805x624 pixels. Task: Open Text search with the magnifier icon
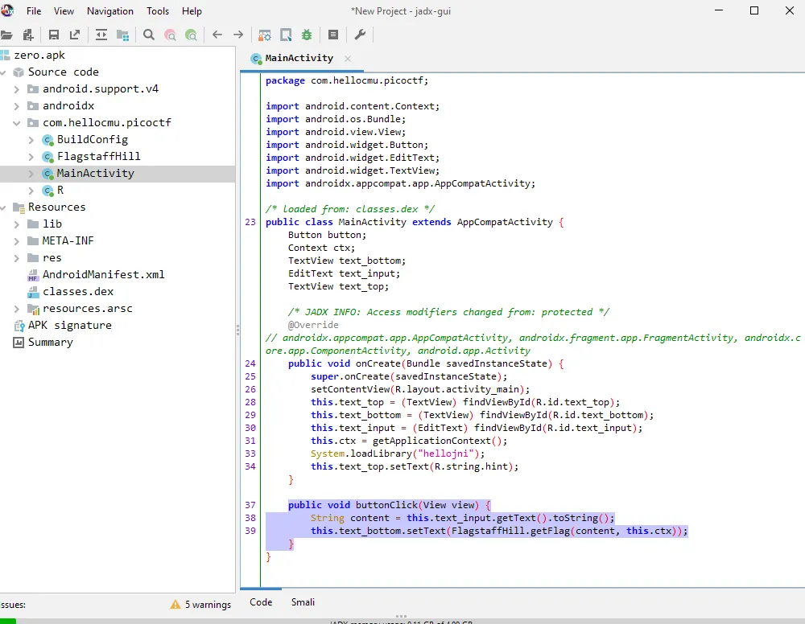(x=149, y=35)
